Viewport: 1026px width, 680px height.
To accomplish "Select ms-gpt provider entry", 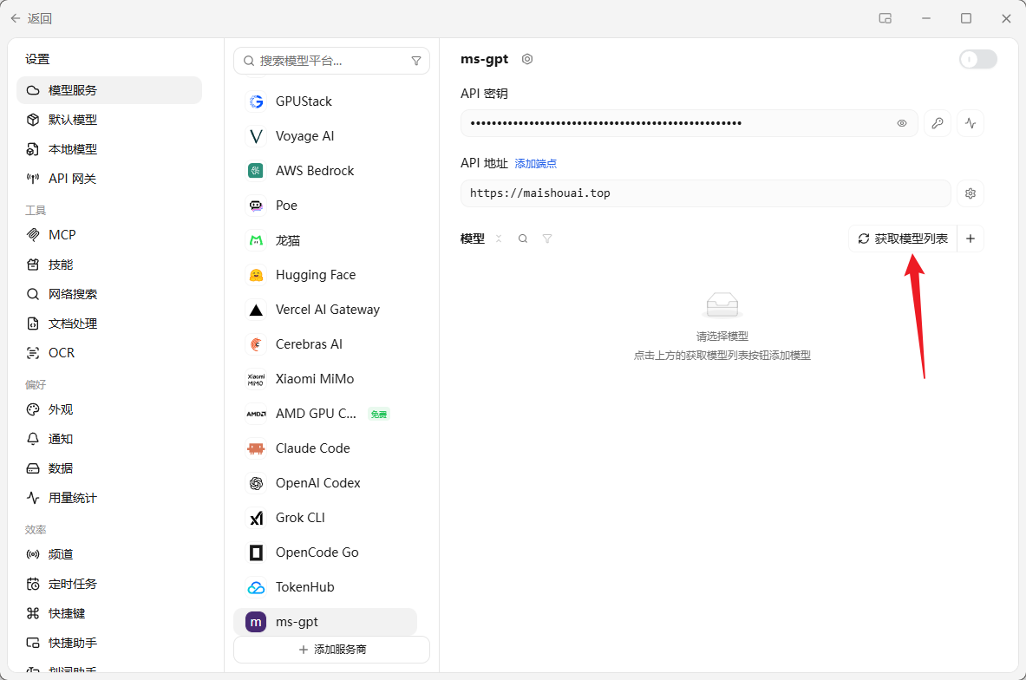I will (325, 622).
